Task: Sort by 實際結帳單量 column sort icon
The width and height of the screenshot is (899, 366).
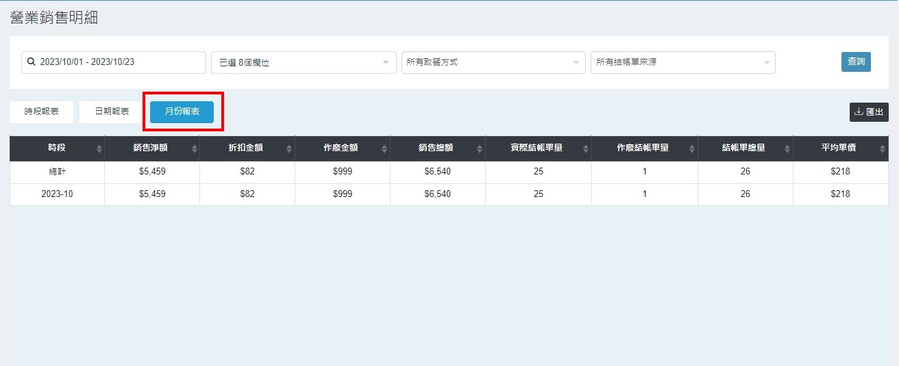Action: (x=587, y=148)
